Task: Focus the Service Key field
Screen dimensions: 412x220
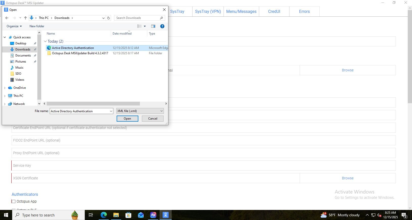Action: click(203, 166)
